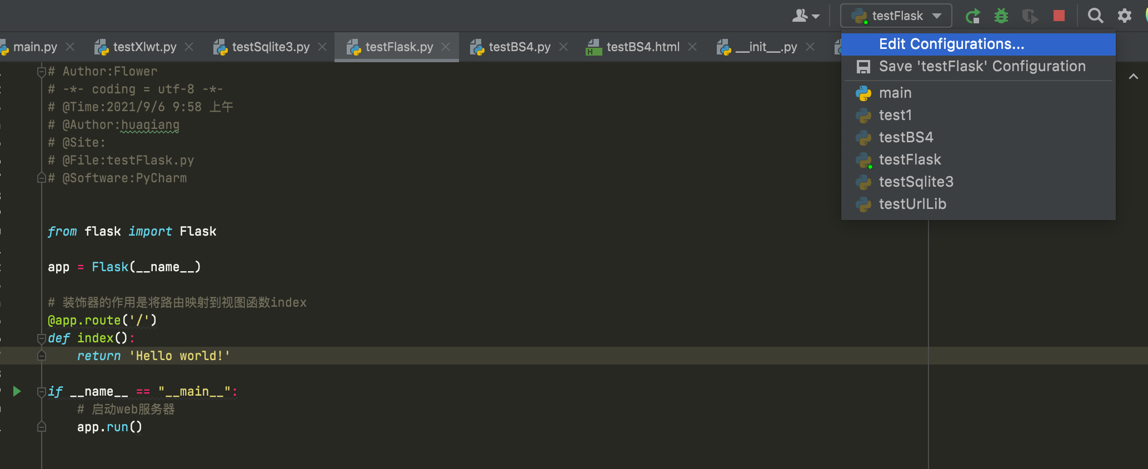Select the main run configuration
The image size is (1148, 469).
click(x=979, y=93)
